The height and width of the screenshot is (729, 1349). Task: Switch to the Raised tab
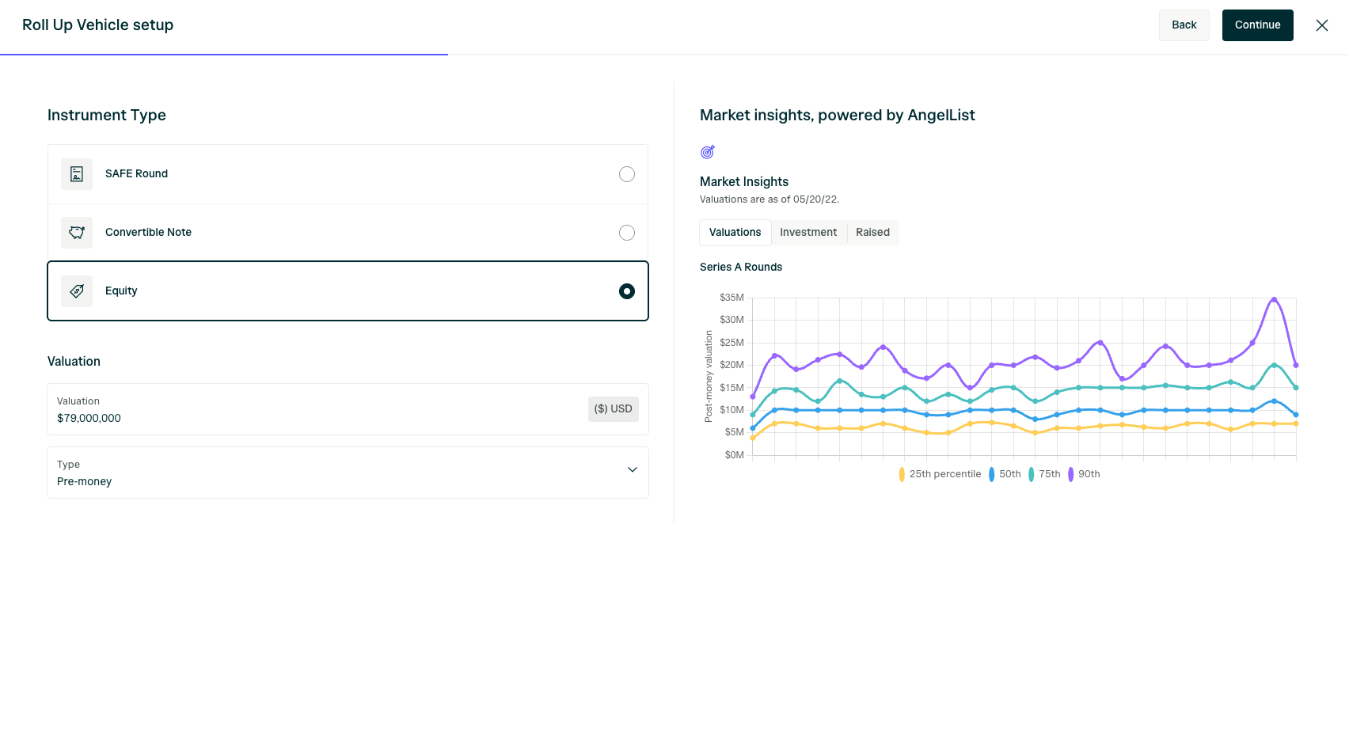tap(872, 233)
